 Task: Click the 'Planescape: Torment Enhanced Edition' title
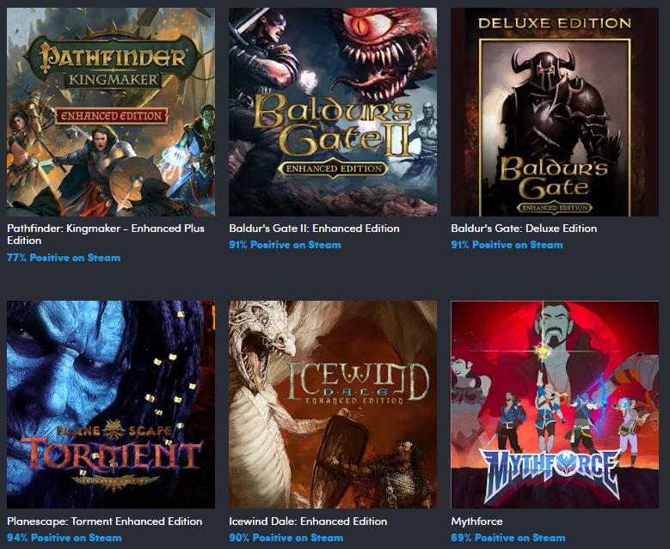(105, 522)
